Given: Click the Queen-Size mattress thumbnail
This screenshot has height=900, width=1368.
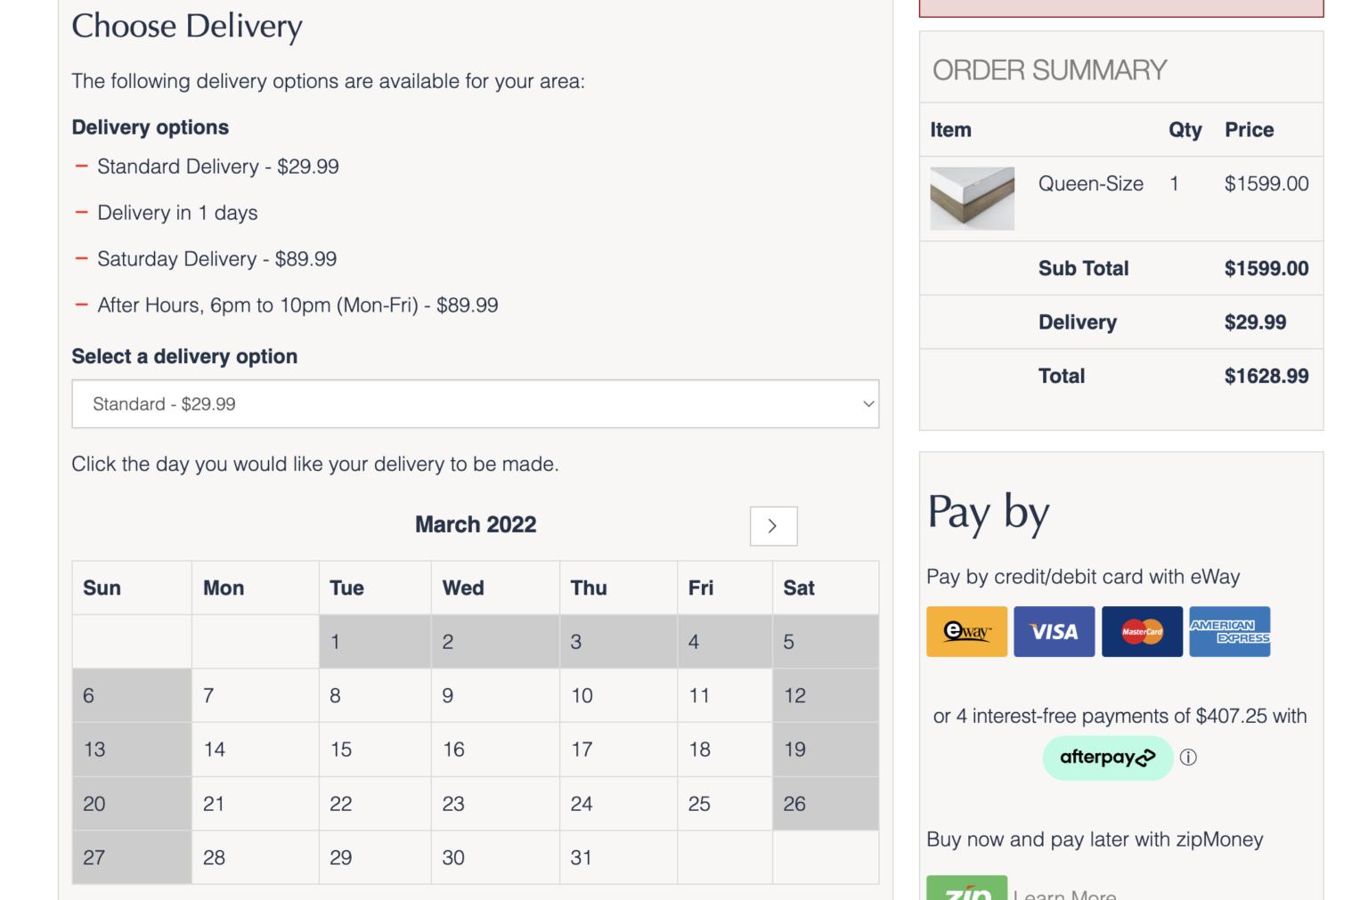Looking at the screenshot, I should coord(972,199).
